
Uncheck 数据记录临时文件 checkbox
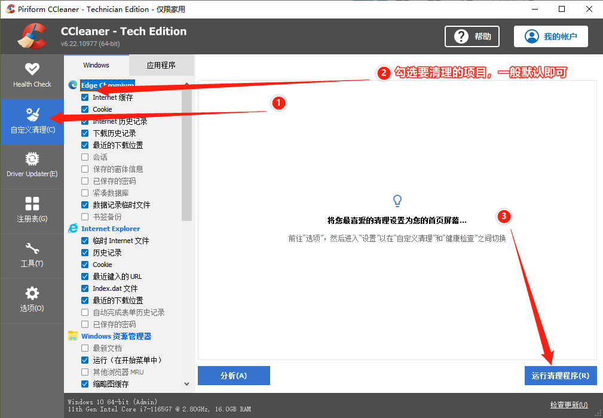pos(85,205)
